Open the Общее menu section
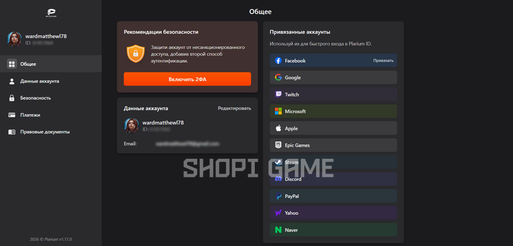This screenshot has height=246, width=513. (51, 64)
